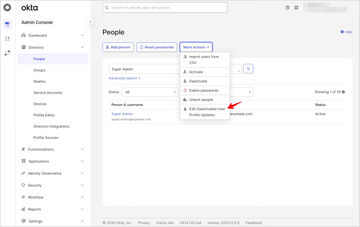
Task: Click Reset passwords button
Action: click(x=157, y=47)
